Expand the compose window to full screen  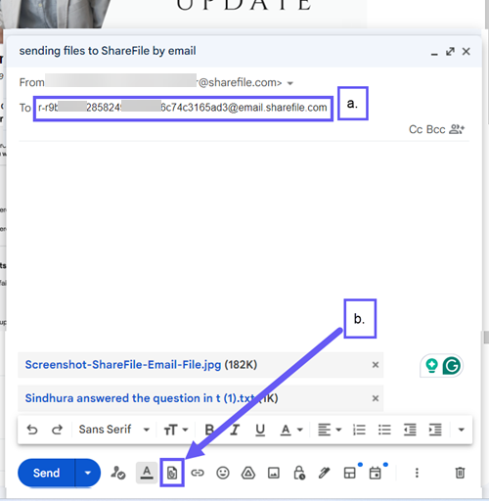[450, 52]
